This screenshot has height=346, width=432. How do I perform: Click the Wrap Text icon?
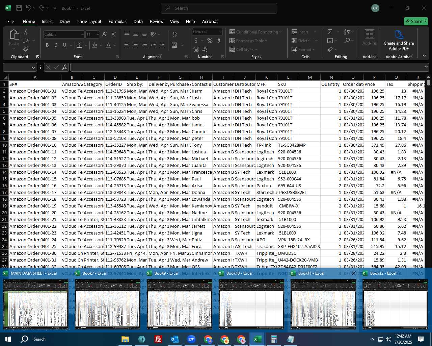point(175,34)
